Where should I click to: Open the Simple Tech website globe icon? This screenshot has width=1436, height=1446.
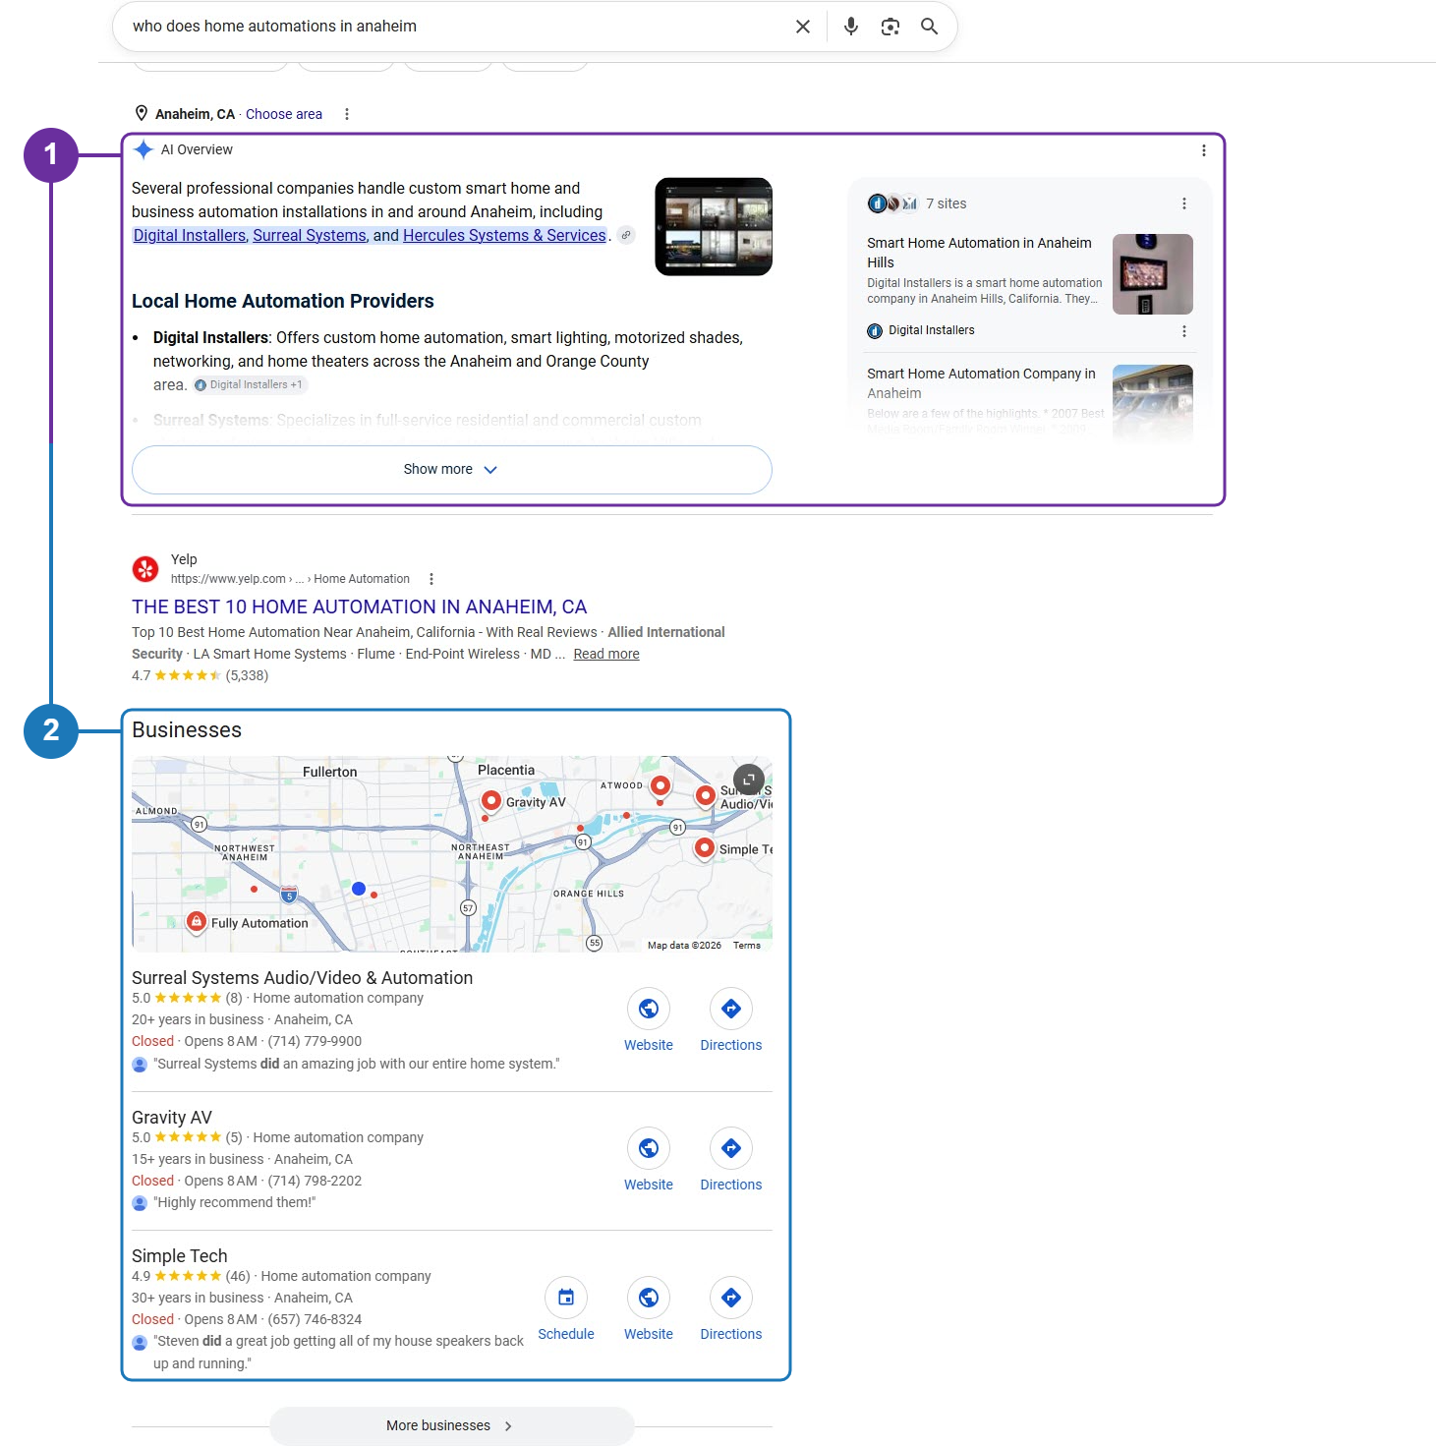click(x=649, y=1298)
